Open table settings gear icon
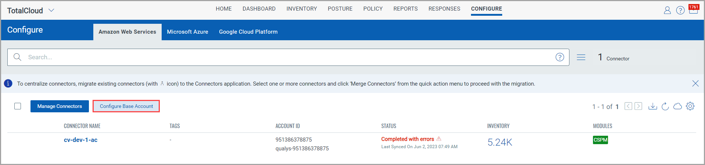This screenshot has height=165, width=705. tap(690, 106)
